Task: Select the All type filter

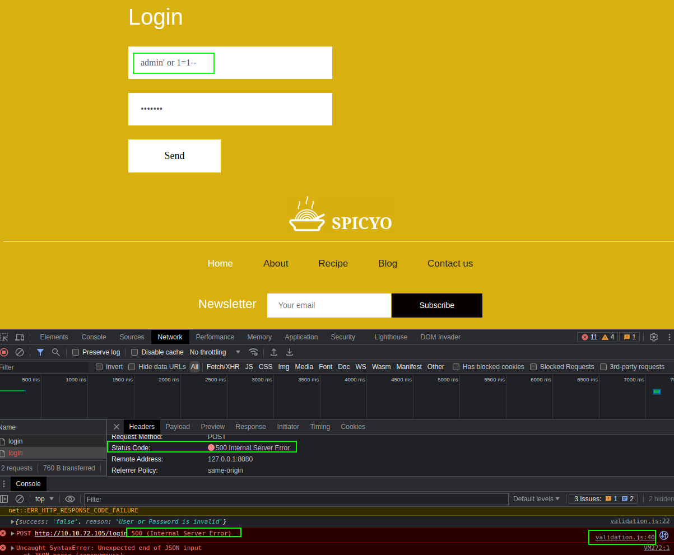Action: [194, 367]
